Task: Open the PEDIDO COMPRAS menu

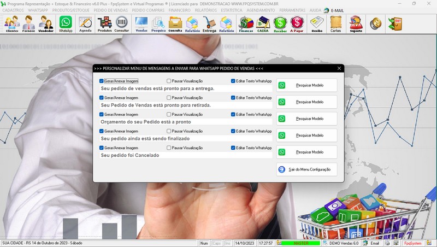Action: point(148,10)
